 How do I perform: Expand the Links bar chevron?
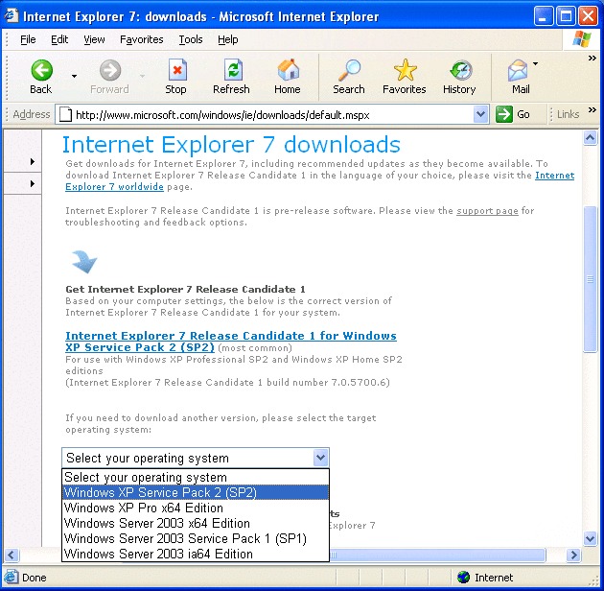[x=592, y=110]
